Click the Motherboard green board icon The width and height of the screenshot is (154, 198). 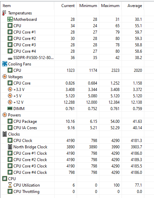point(10,19)
